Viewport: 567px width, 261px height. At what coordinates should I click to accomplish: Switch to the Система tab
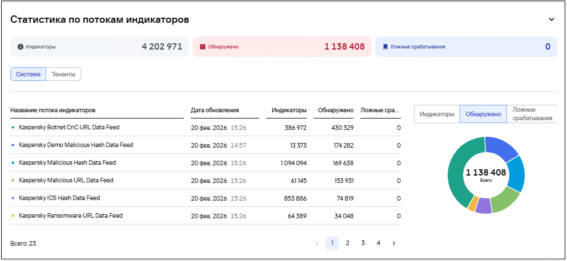pos(28,74)
